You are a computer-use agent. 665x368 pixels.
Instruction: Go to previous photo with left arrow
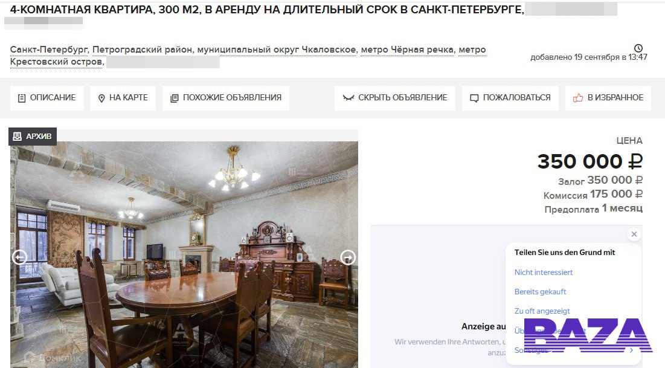19,257
